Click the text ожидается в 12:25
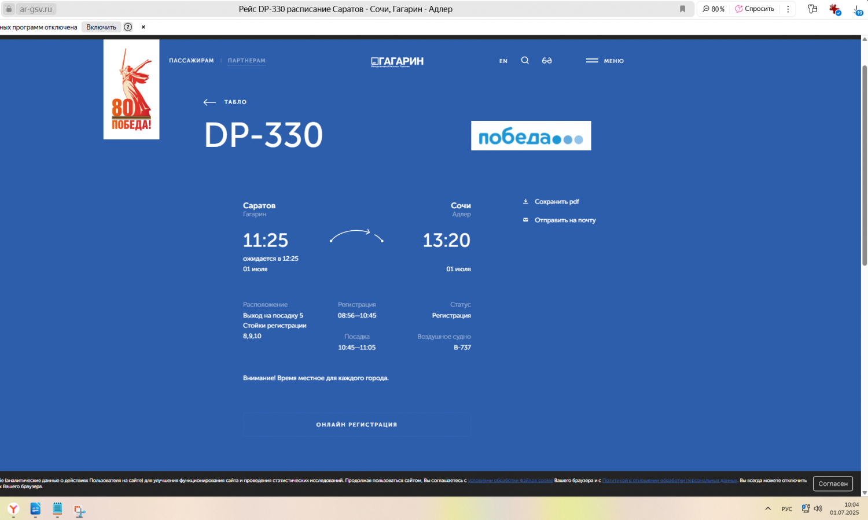This screenshot has height=520, width=868. (x=271, y=259)
